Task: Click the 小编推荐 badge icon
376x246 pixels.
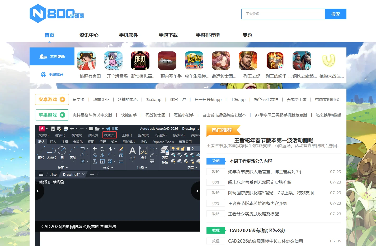Action: coord(43,74)
